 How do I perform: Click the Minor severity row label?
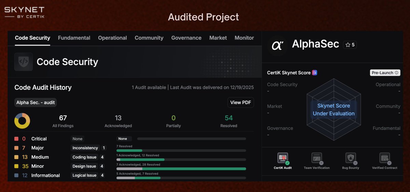(x=38, y=166)
